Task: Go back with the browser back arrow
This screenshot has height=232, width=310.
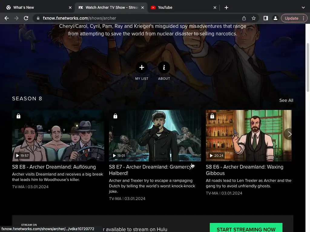Action: 7,18
